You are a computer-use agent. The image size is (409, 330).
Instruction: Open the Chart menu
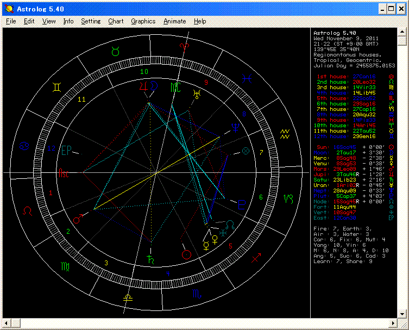coord(116,21)
